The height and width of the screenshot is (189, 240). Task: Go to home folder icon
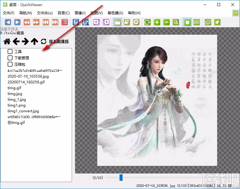pyautogui.click(x=7, y=41)
